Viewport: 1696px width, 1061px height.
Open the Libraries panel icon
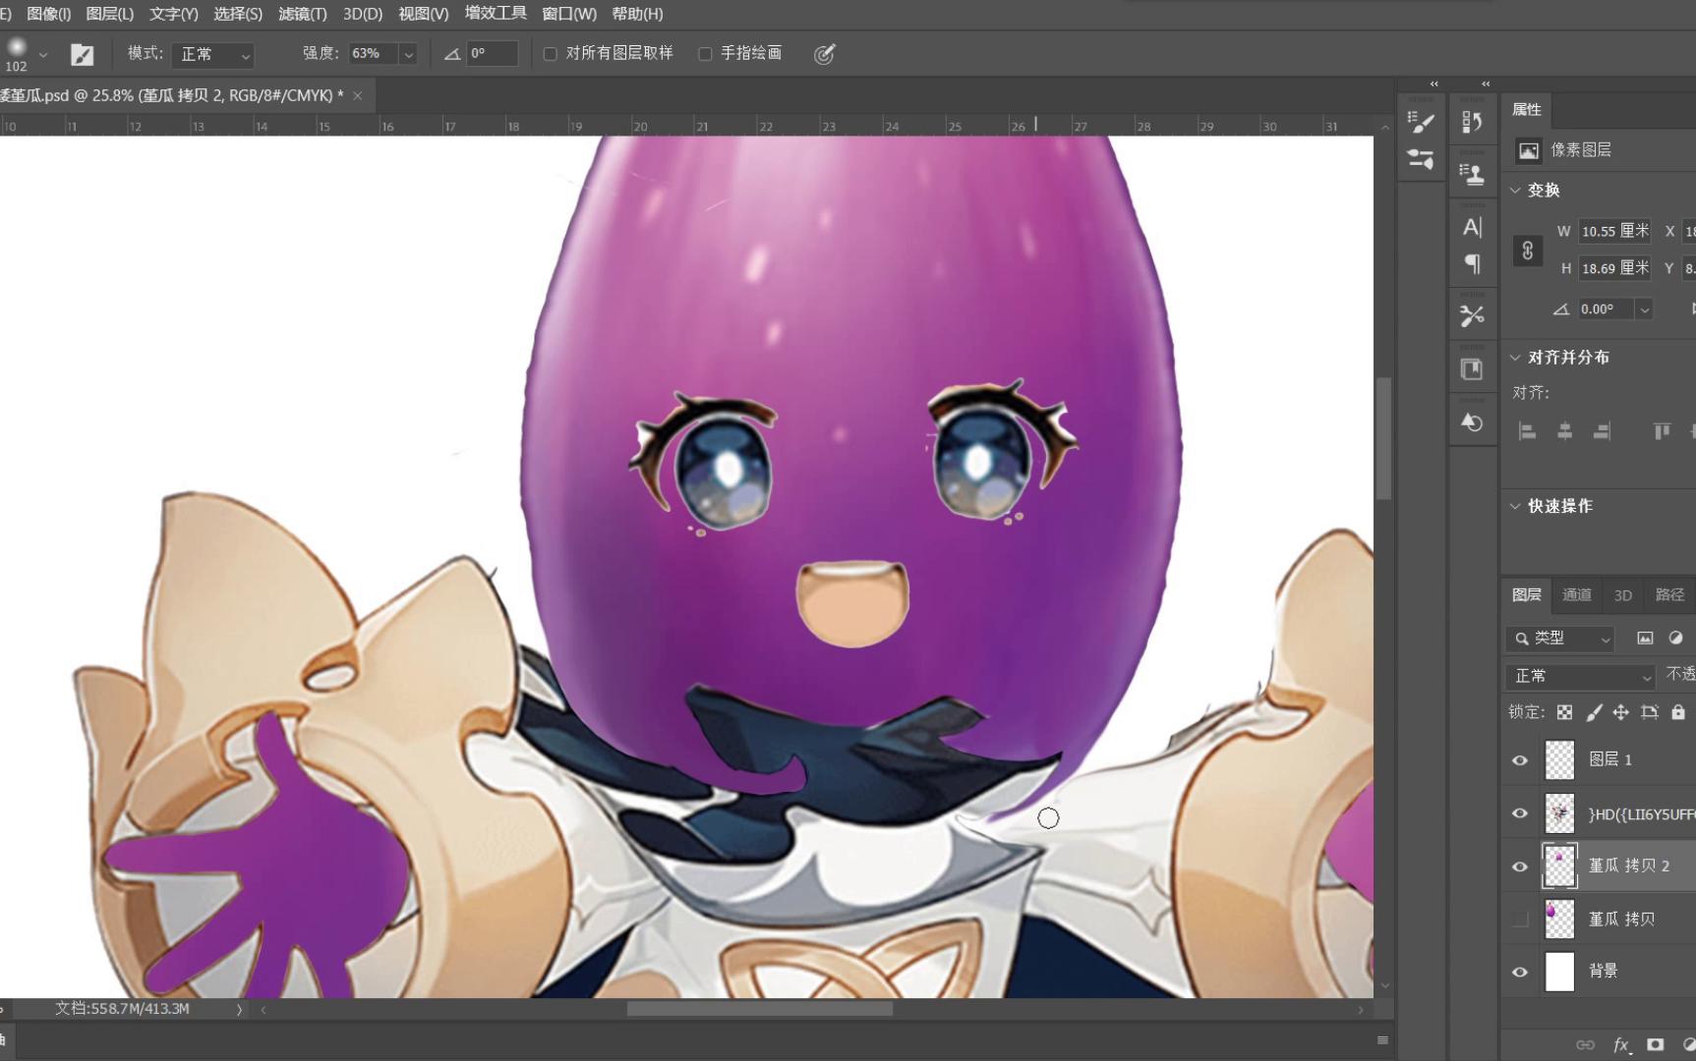point(1472,369)
